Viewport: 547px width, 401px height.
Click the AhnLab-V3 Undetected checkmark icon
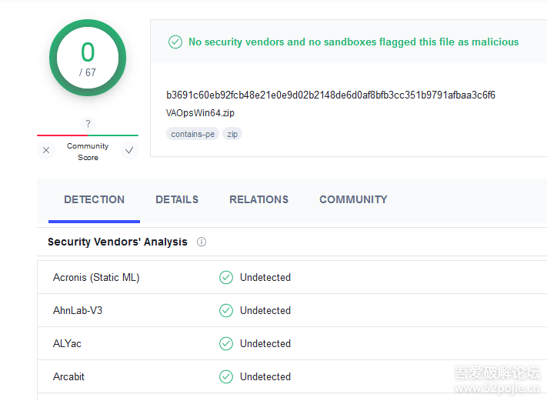[226, 311]
